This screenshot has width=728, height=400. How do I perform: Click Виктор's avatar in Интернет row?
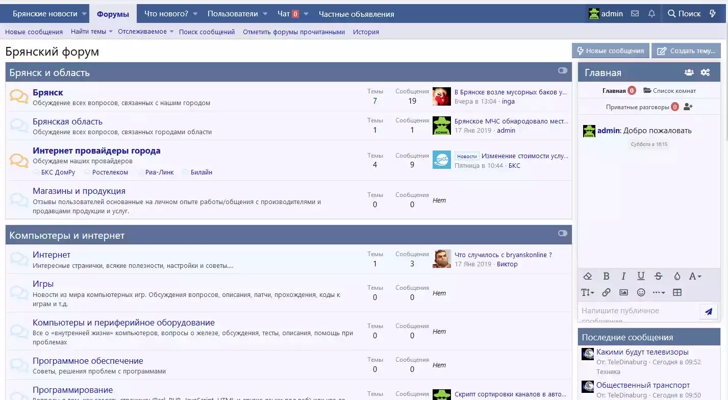[442, 259]
